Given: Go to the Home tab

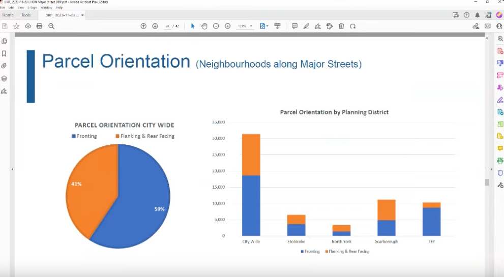Looking at the screenshot, I should point(8,15).
